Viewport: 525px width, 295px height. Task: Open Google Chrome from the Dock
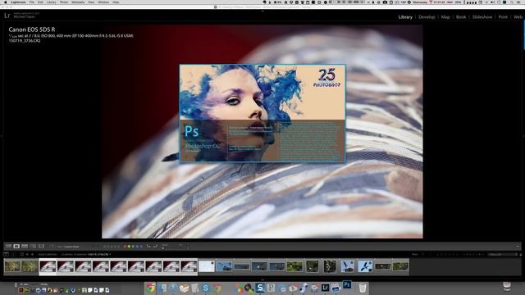(x=150, y=288)
